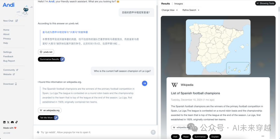Click the send arrow in chat input

click(x=153, y=132)
